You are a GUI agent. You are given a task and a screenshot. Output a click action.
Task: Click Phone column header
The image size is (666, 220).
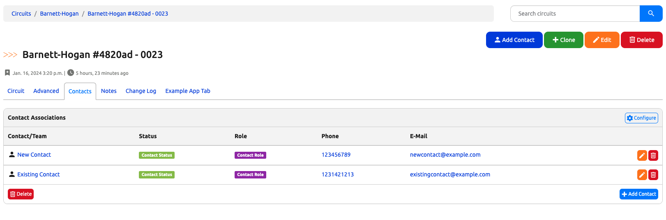330,136
